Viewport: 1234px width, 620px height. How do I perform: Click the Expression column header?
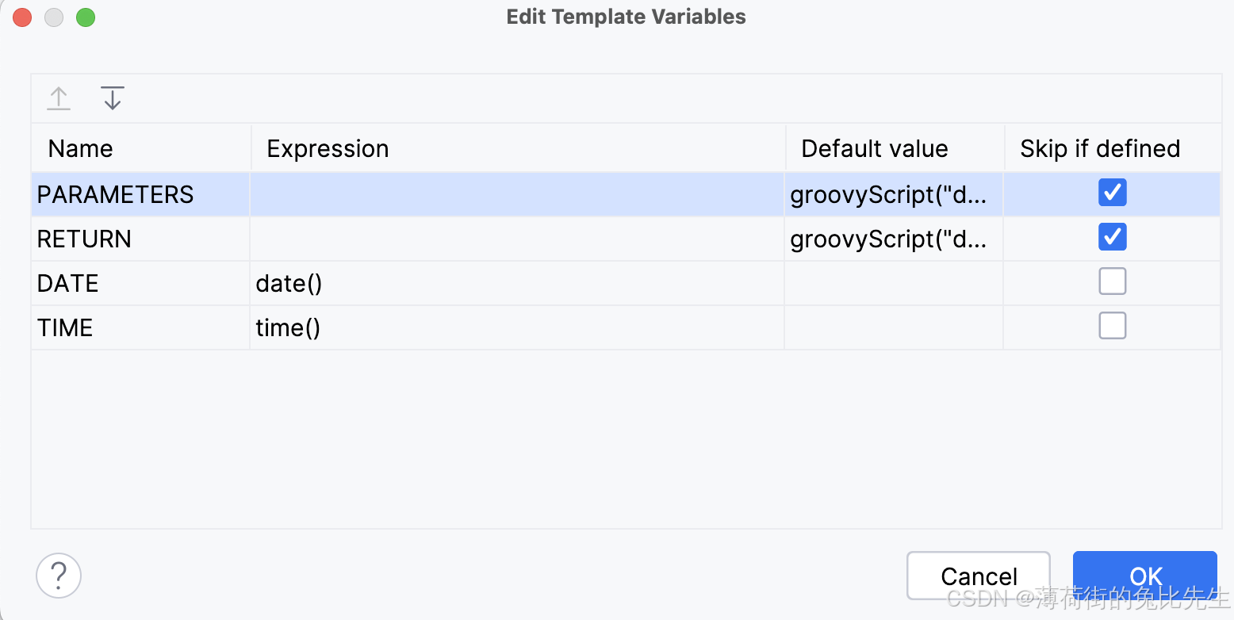pyautogui.click(x=328, y=149)
